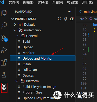Image resolution: width=97 pixels, height=102 pixels.
Task: Open the 文件(F) menu
Action: [x=14, y=3]
